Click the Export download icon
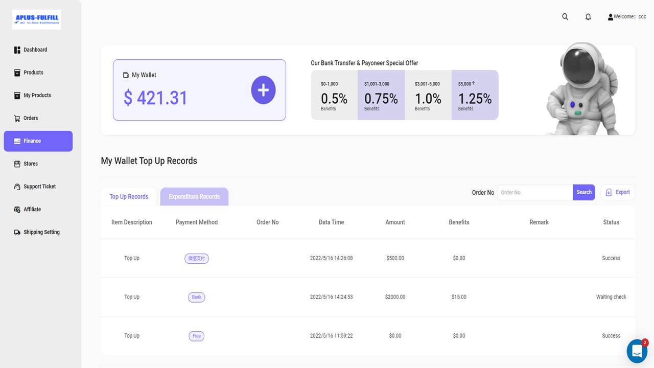 609,193
